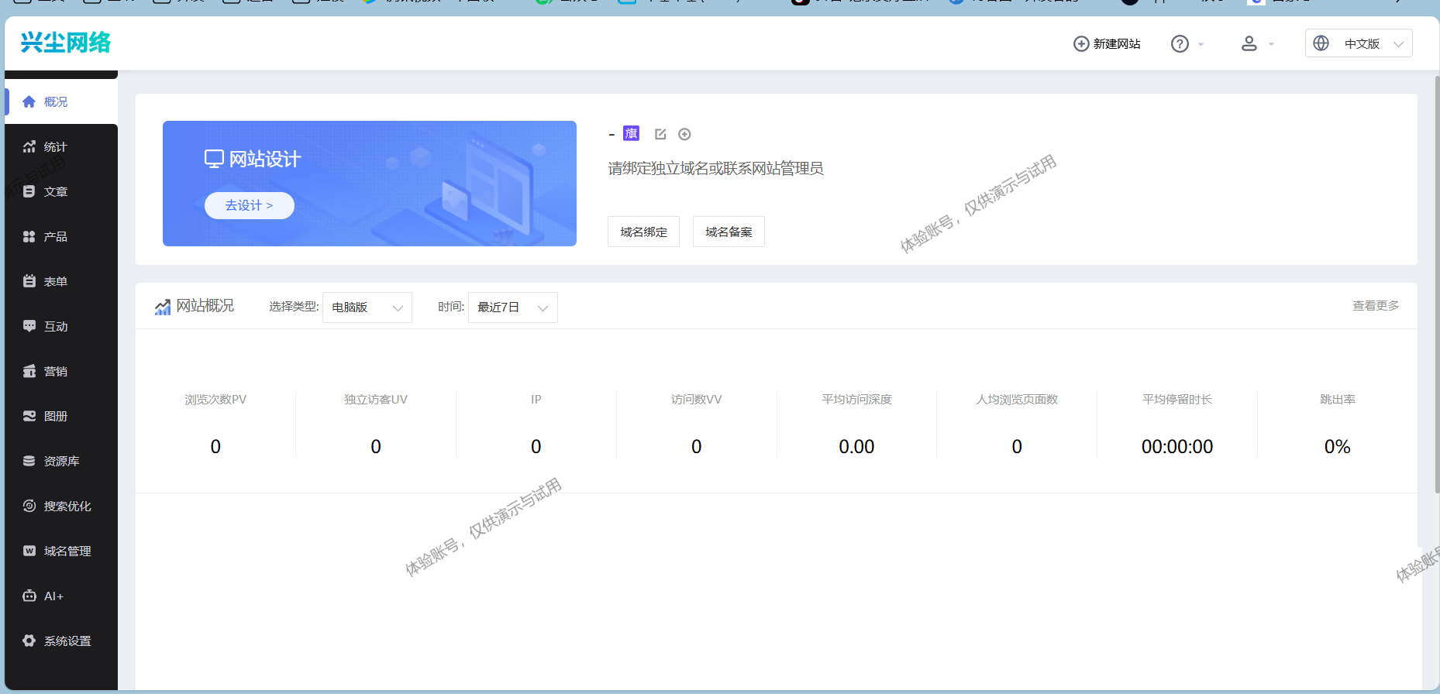Click the 表单 form icon in sidebar
The image size is (1440, 694).
29,281
